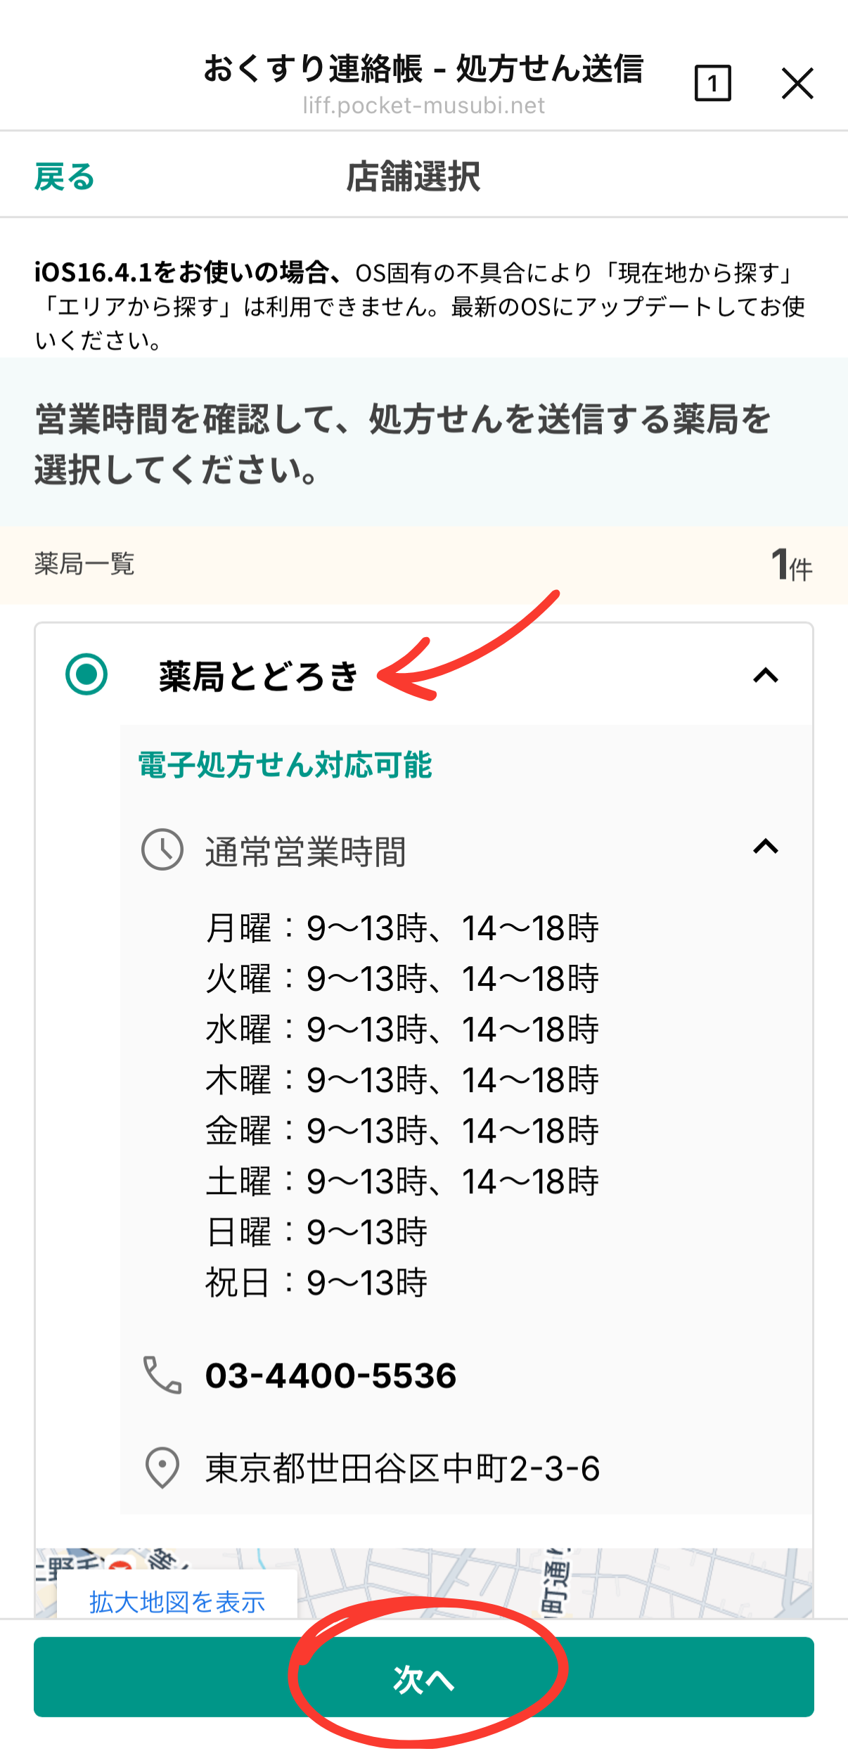The height and width of the screenshot is (1751, 848).
Task: Open the tab count icon in header
Action: (x=712, y=84)
